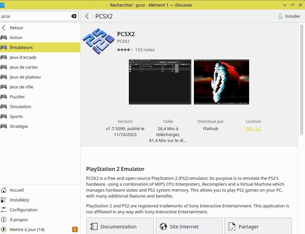This screenshot has width=305, height=234.
Task: Click the Partager button
Action: (x=258, y=226)
